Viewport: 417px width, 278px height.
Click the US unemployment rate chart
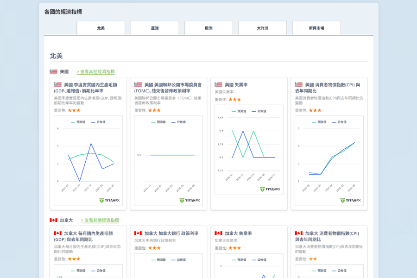pyautogui.click(x=249, y=150)
